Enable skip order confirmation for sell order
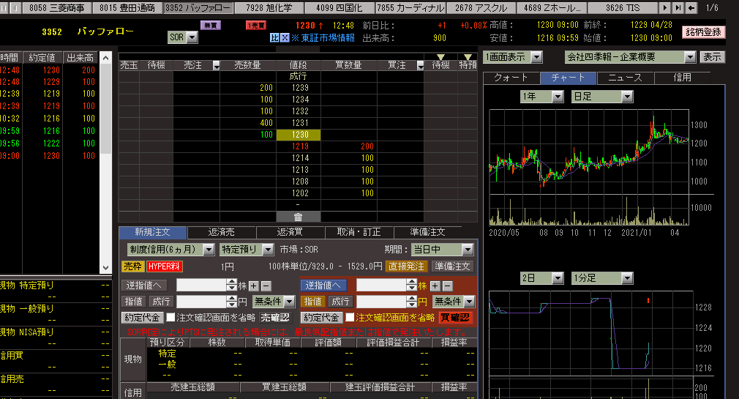The image size is (739, 399). click(170, 318)
